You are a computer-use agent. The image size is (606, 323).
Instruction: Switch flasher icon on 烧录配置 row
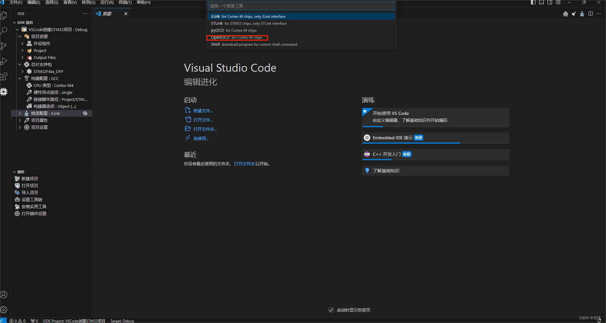pyautogui.click(x=85, y=113)
